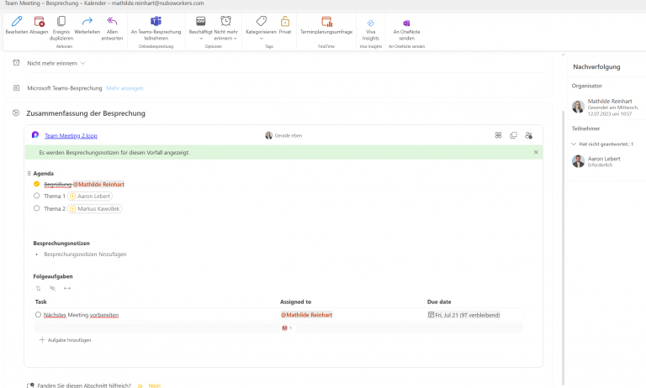
Task: Check off the Thema 1 agenda item
Action: point(37,196)
